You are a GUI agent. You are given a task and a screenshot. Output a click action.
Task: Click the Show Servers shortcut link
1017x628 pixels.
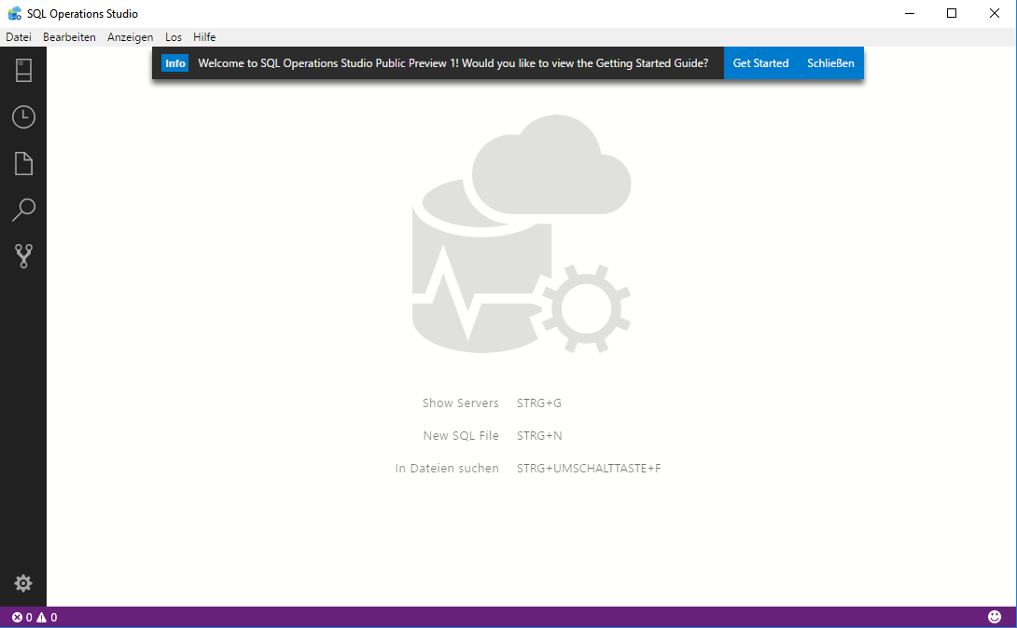[461, 403]
